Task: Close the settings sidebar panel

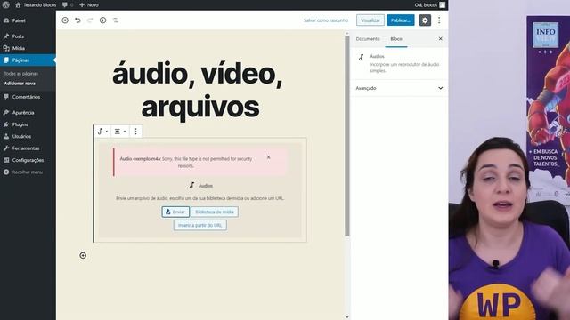Action: 440,39
